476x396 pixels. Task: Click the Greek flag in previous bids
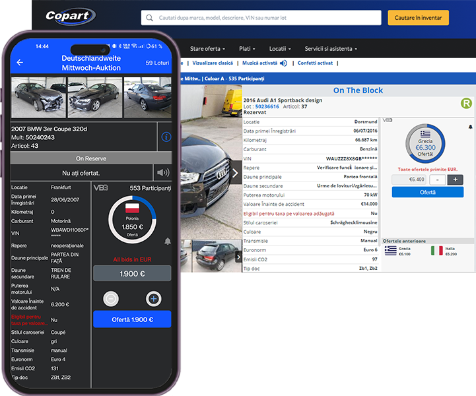coord(391,251)
